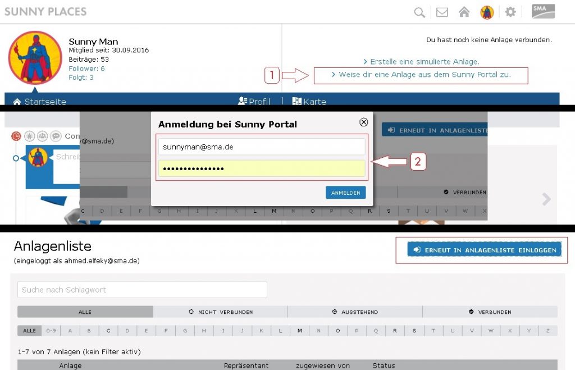Click 'Du hast noch keine Anlage verbunden.' text
The image size is (575, 370).
pos(489,40)
